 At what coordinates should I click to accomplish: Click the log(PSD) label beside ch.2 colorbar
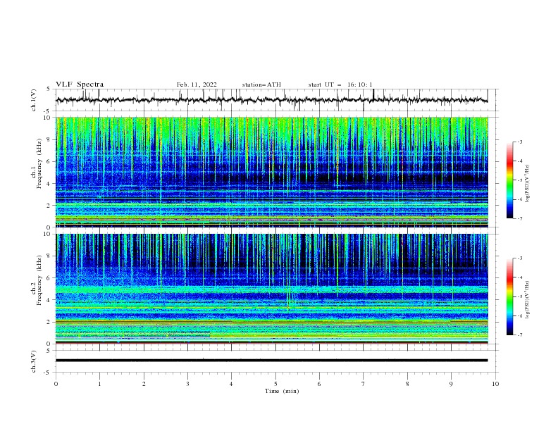(x=528, y=300)
